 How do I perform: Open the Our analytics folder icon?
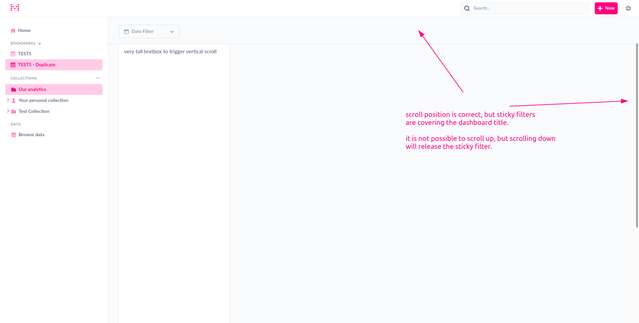point(13,89)
